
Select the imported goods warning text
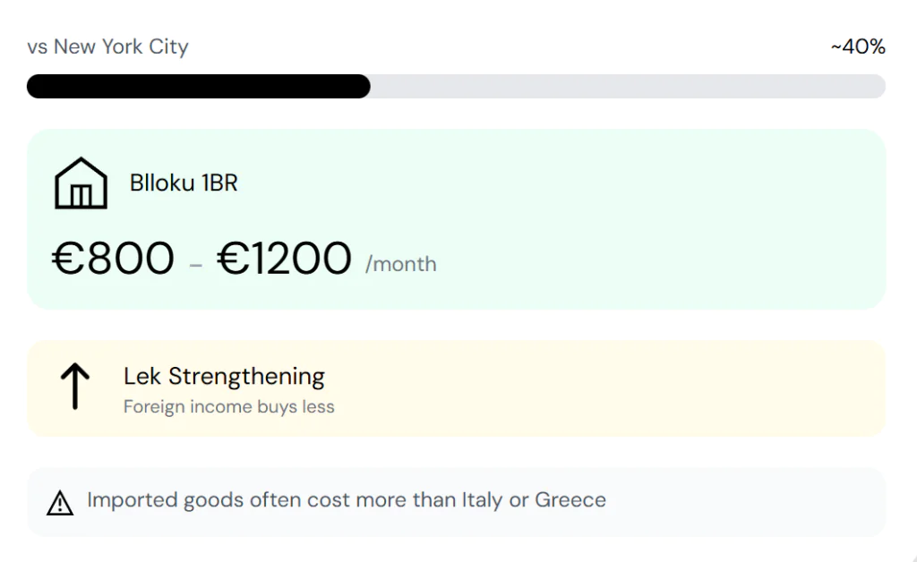coord(346,499)
